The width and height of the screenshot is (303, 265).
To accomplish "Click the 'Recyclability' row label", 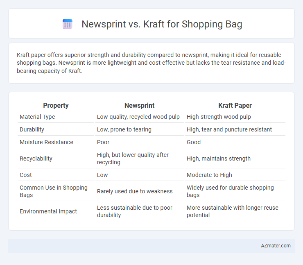I will pos(36,159).
